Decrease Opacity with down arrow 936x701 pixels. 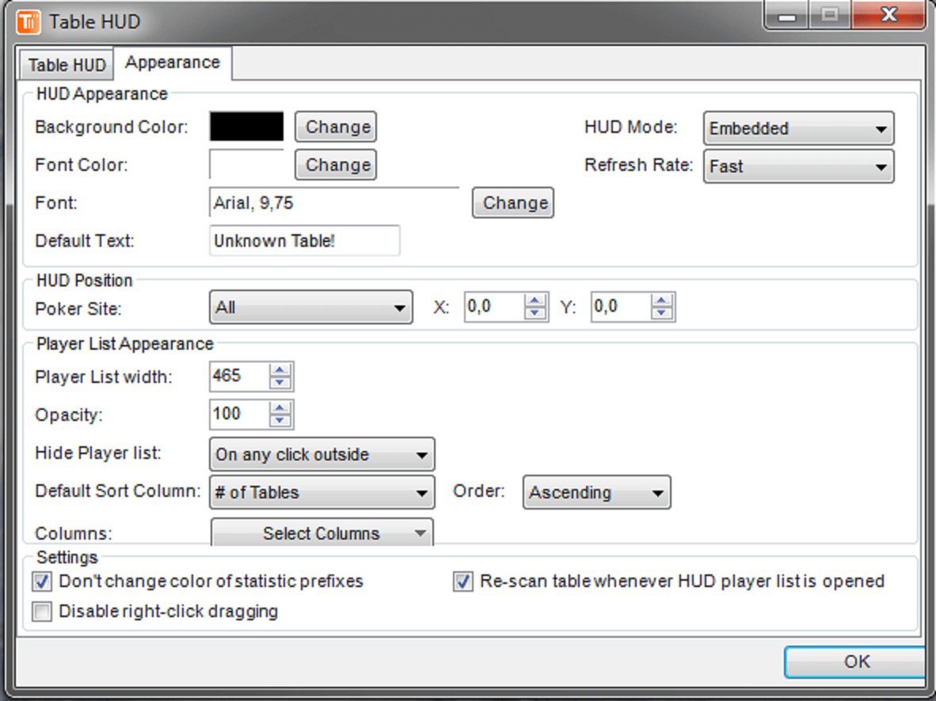click(280, 421)
